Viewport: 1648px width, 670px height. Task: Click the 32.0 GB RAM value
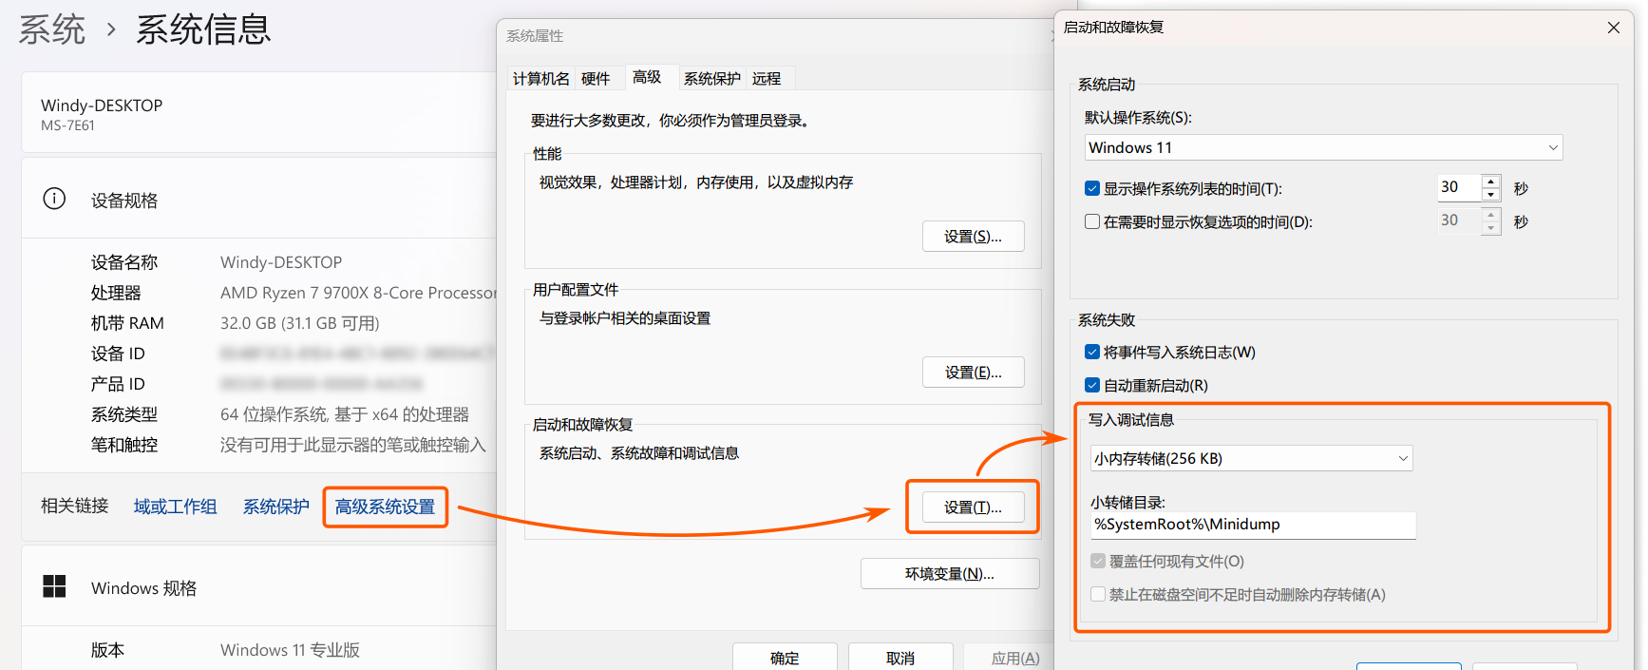click(300, 323)
